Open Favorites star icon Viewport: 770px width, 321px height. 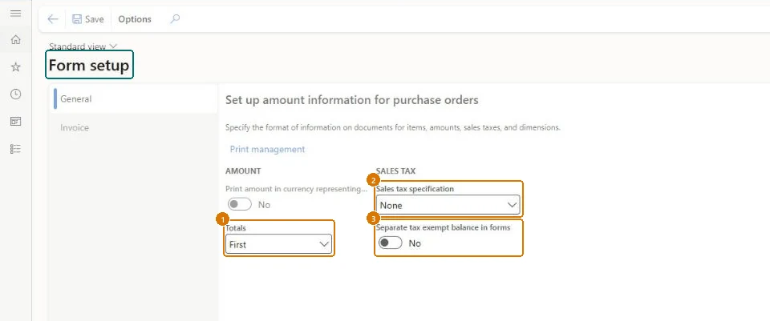(x=16, y=67)
